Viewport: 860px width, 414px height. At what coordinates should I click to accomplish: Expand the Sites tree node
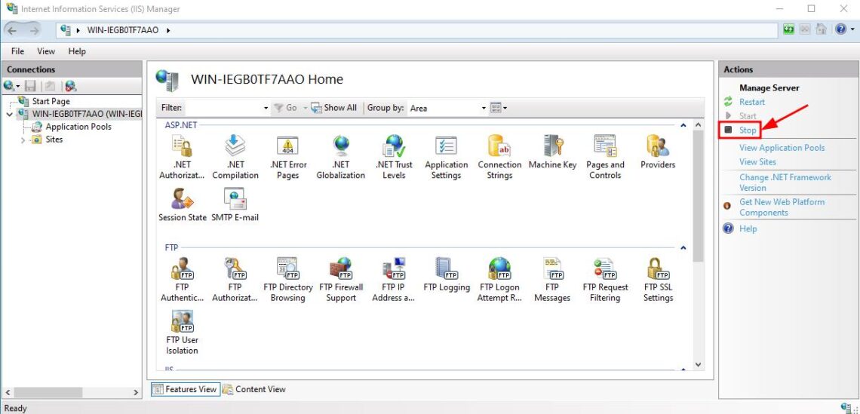[x=23, y=140]
